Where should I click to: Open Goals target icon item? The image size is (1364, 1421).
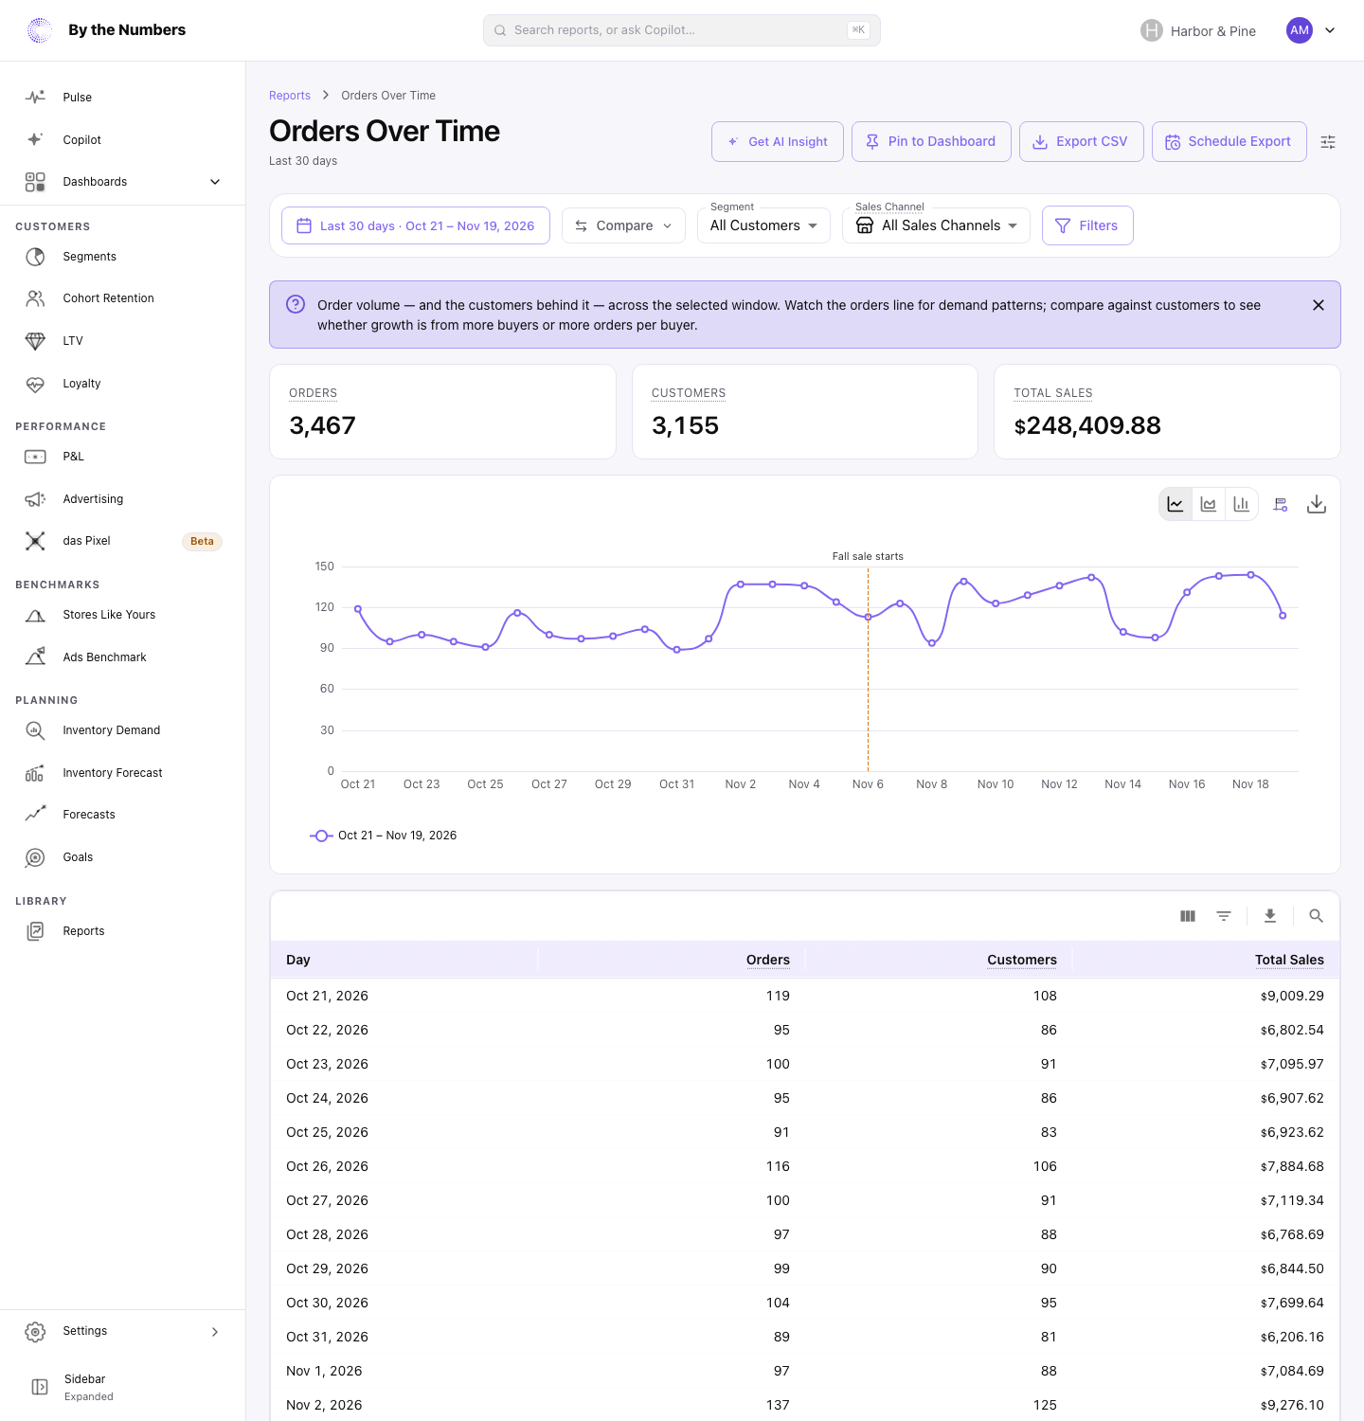click(x=123, y=857)
